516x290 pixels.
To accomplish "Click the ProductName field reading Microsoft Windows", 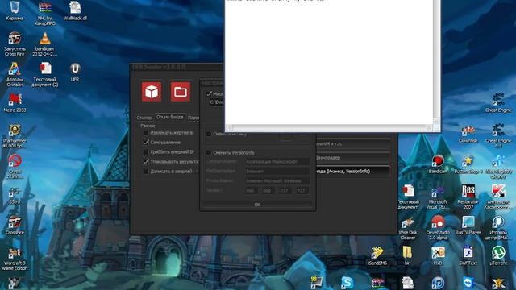I will click(277, 180).
